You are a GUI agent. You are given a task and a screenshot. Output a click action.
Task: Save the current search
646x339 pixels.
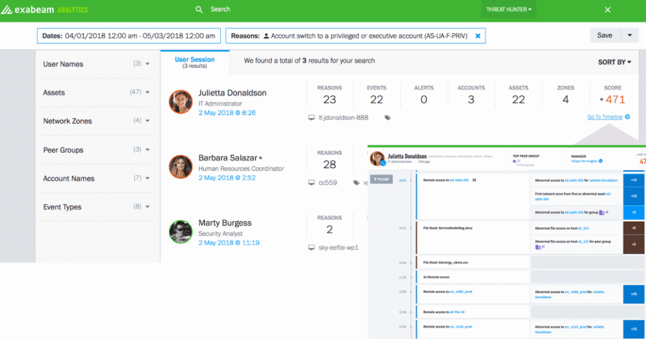(x=604, y=35)
